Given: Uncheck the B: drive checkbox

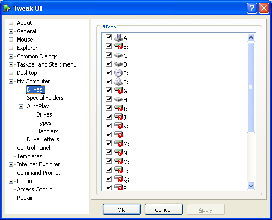Looking at the screenshot, I should pos(108,46).
